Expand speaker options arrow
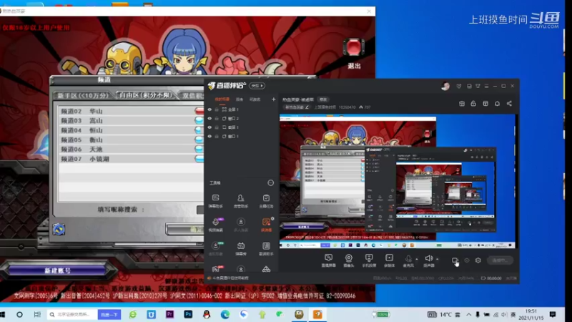This screenshot has width=572, height=322. point(438,259)
